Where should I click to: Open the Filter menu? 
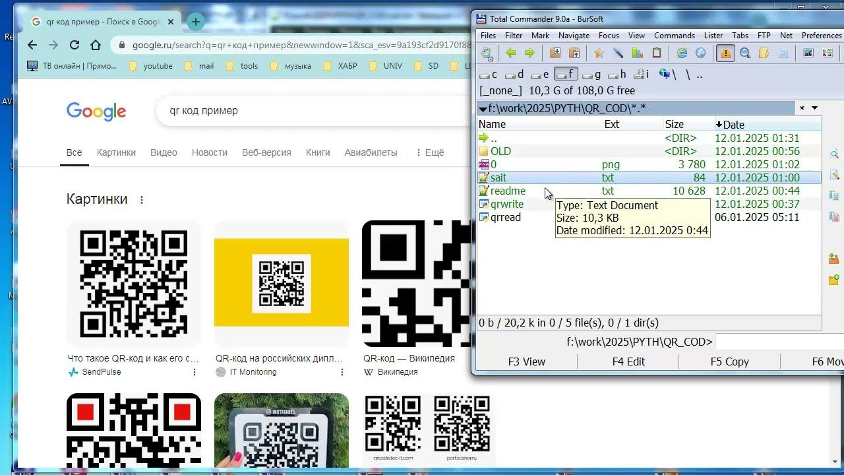[x=514, y=36]
